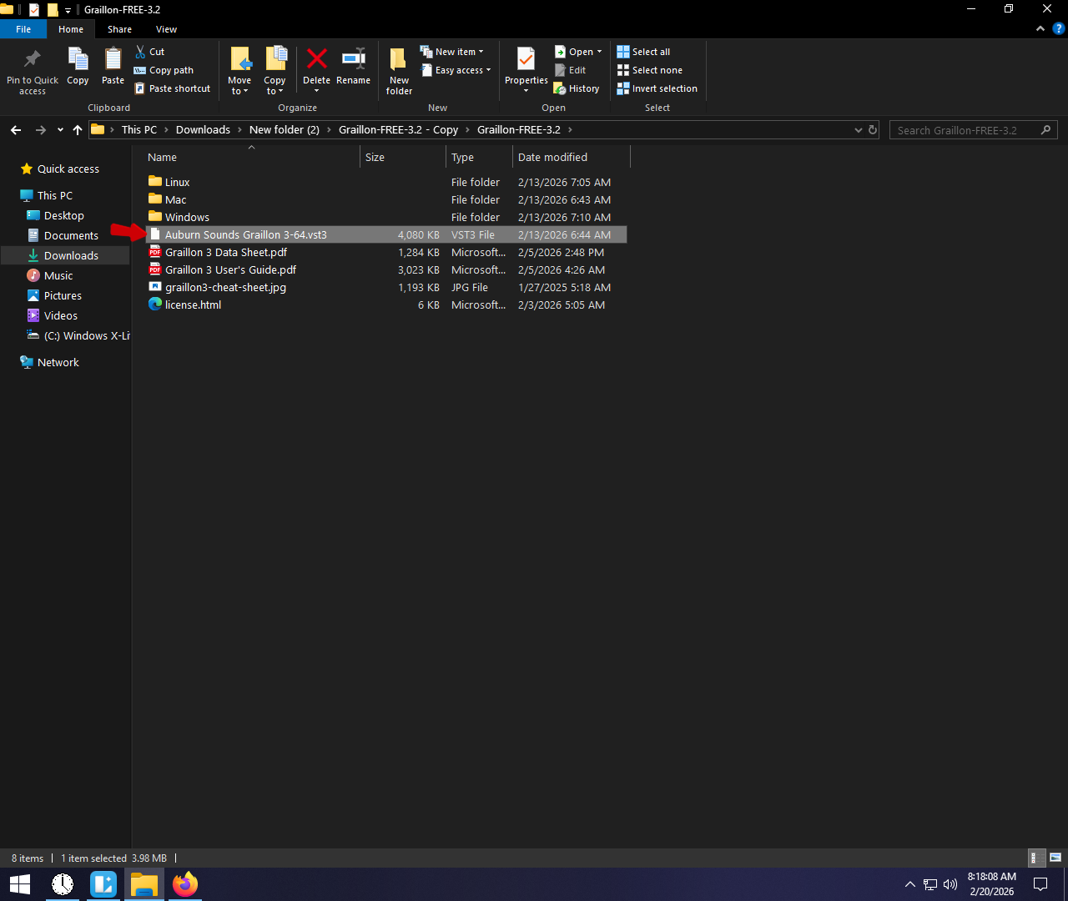The image size is (1068, 901).
Task: Click the Search Graillon-FREE-3.2 field
Action: pos(964,130)
